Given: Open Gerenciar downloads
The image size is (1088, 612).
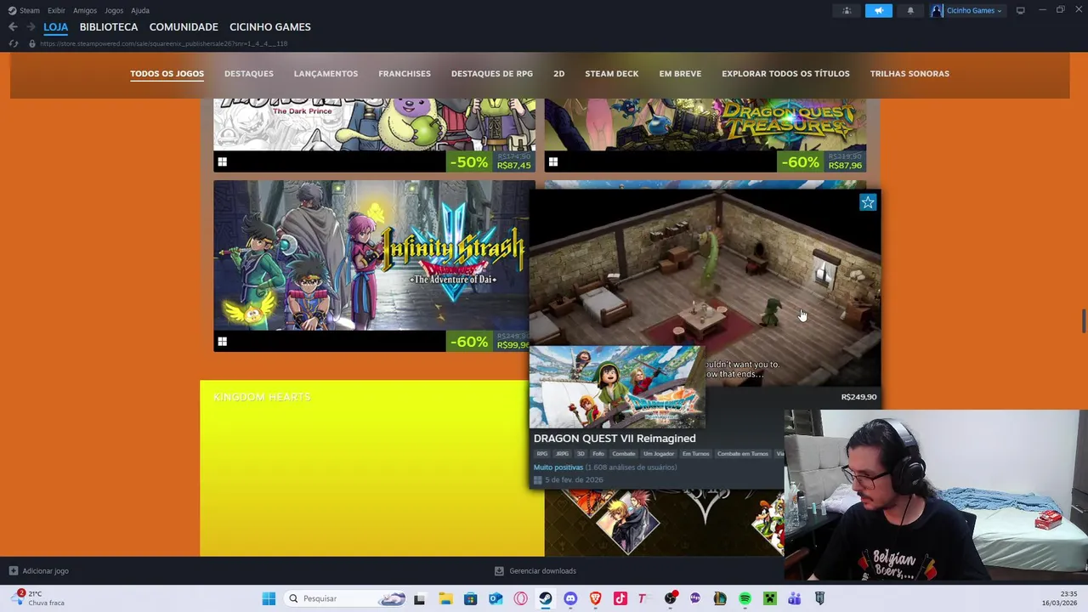Looking at the screenshot, I should [535, 571].
